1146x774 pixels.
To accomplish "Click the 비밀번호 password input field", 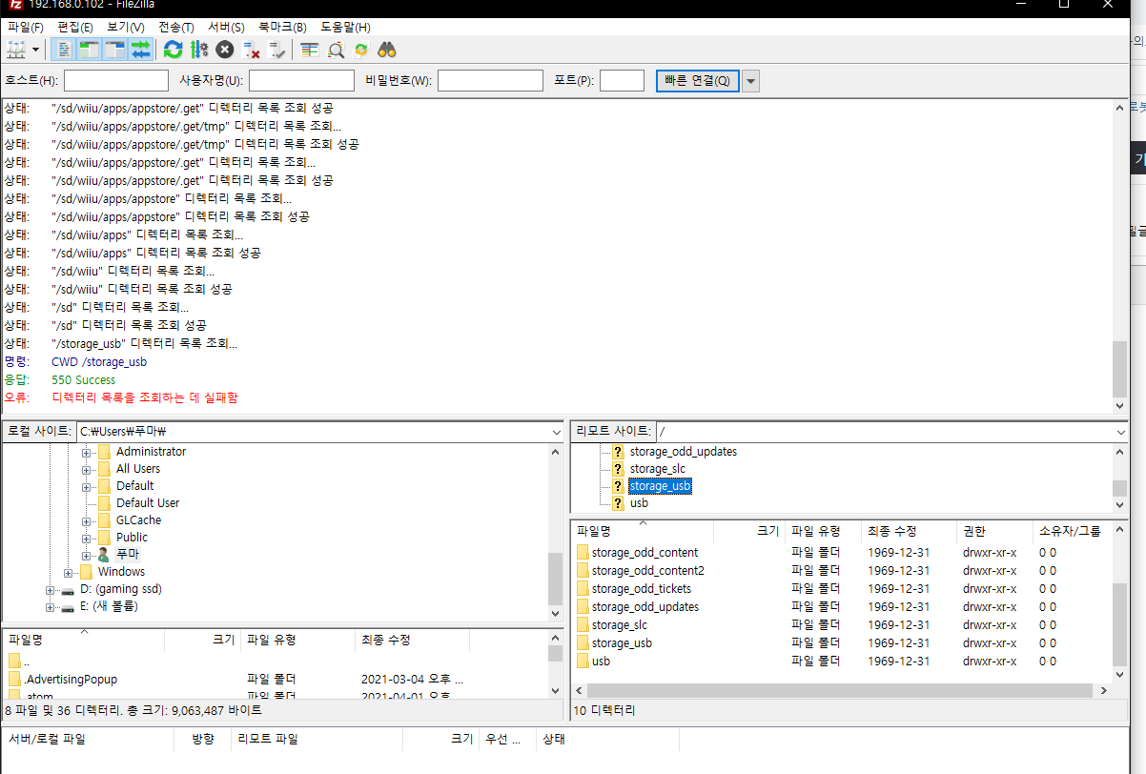I will 490,81.
